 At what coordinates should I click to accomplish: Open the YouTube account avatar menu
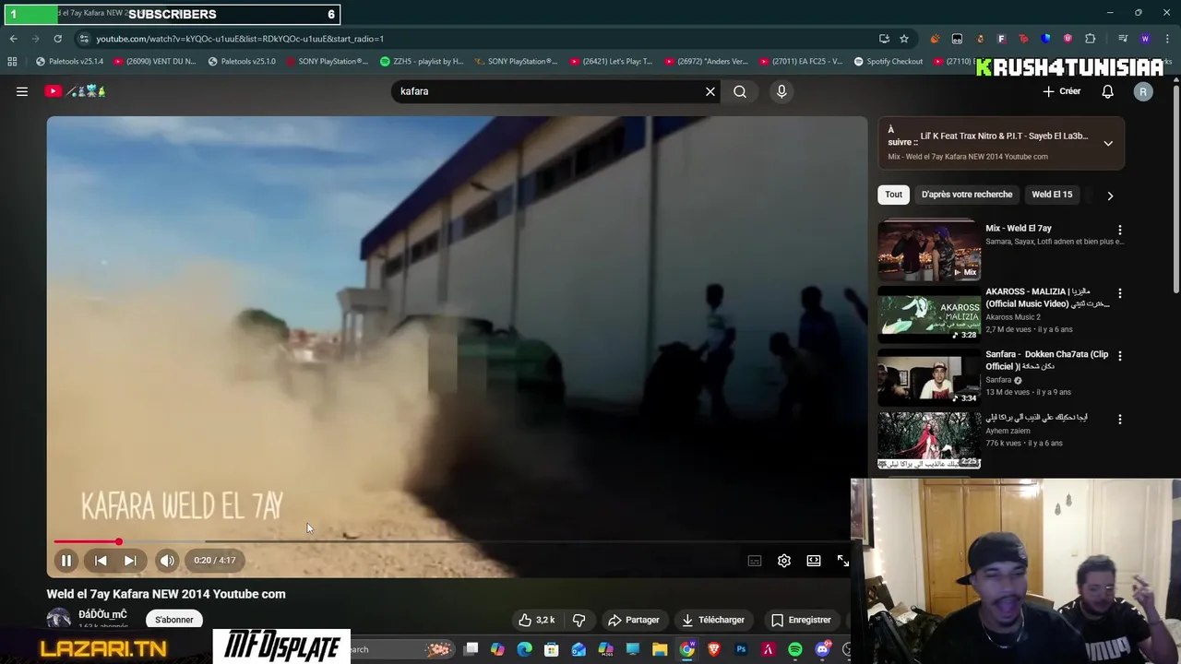(1143, 91)
